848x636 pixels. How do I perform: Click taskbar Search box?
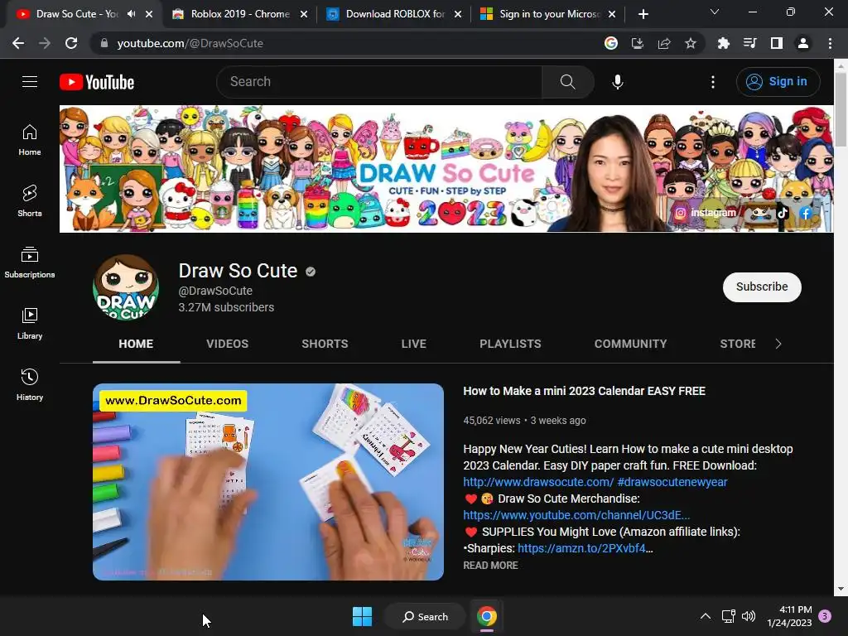click(425, 616)
